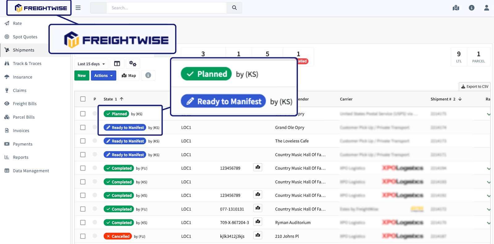Click in the Search field
Screen dimensions: 494x244
pyautogui.click(x=167, y=8)
